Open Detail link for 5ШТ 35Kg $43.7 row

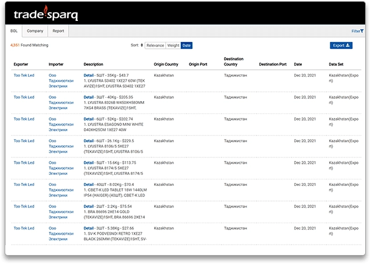(89, 76)
